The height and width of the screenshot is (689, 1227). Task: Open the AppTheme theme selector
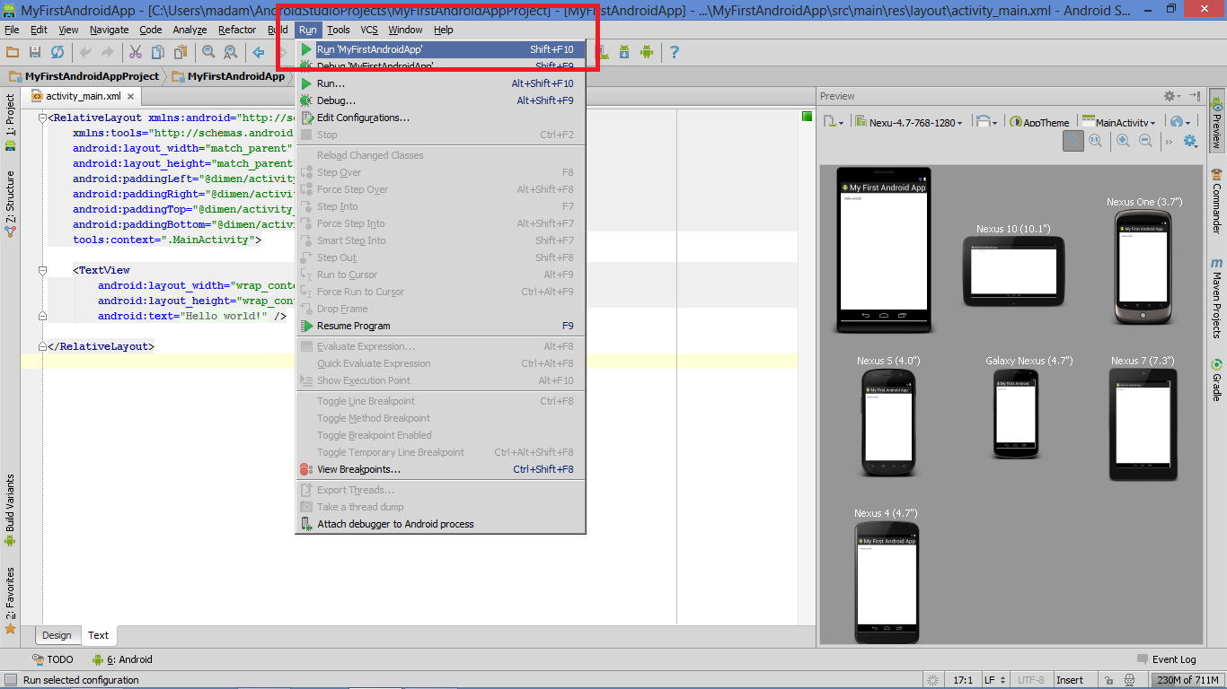tap(1040, 122)
